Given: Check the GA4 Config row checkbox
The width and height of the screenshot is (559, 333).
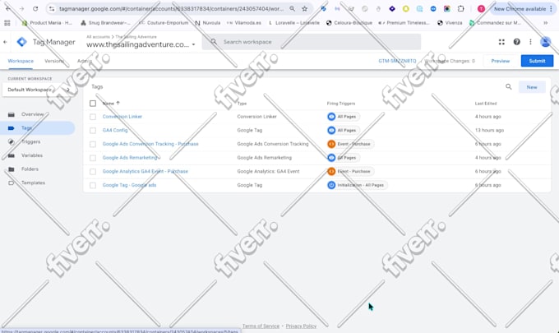Looking at the screenshot, I should (93, 131).
